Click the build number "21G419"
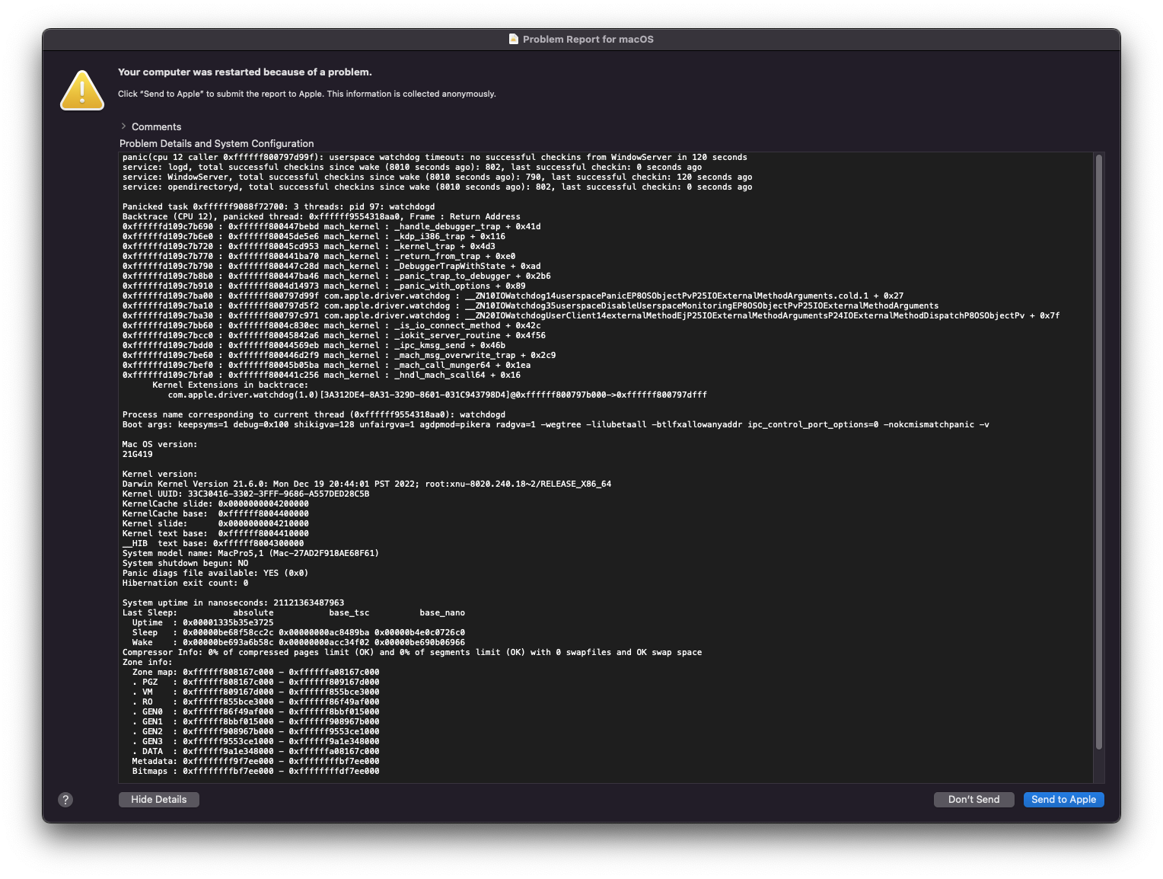This screenshot has height=879, width=1163. (x=138, y=455)
